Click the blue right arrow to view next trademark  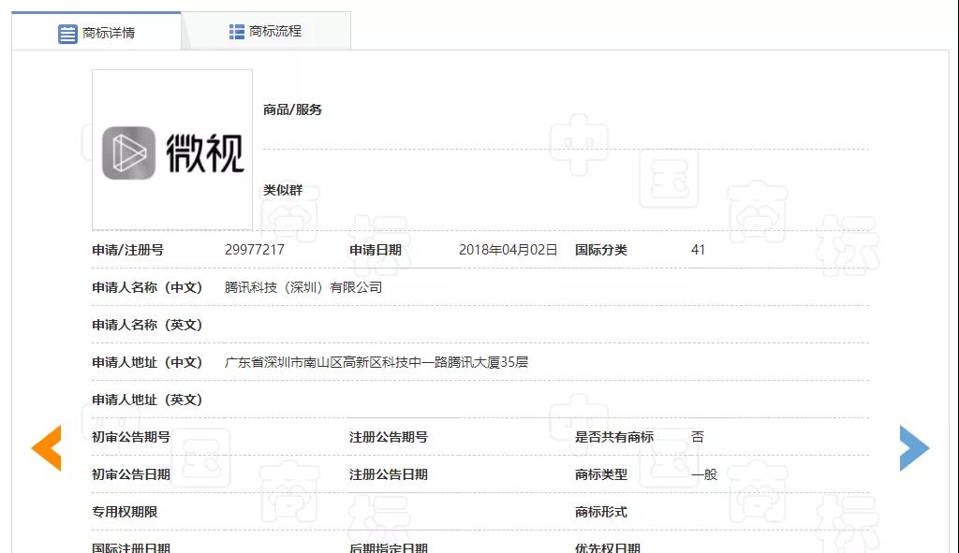(914, 449)
